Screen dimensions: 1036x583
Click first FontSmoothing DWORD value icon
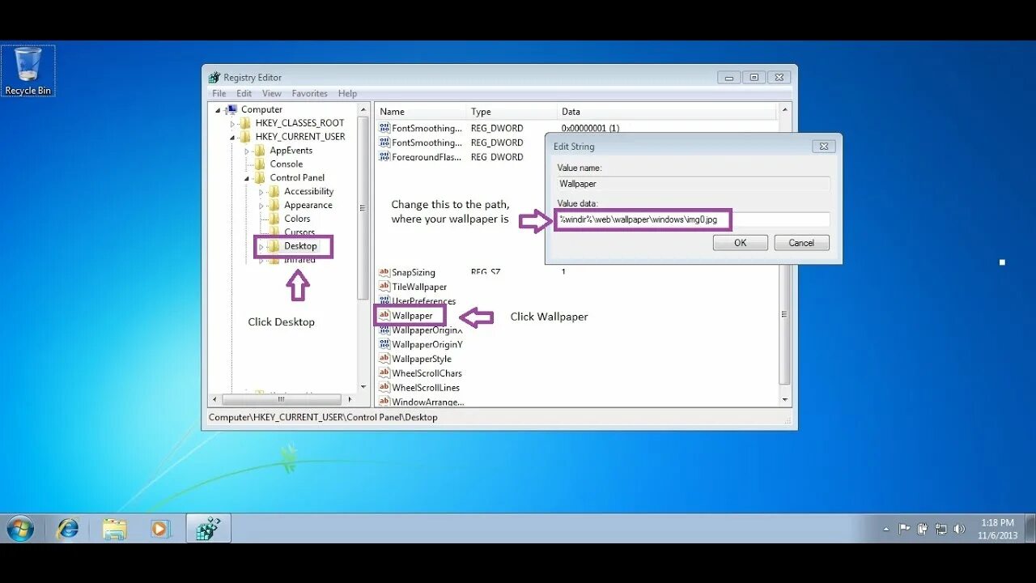[384, 128]
